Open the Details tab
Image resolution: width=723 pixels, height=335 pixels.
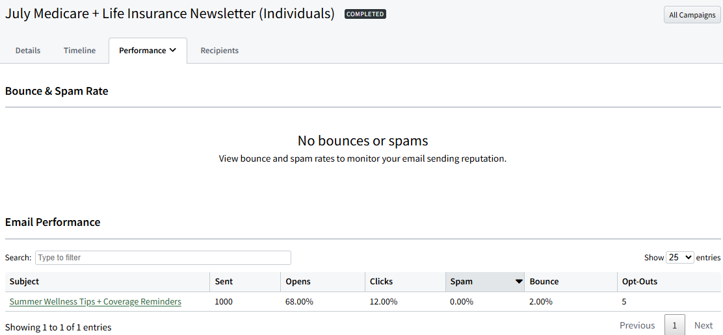pos(28,51)
